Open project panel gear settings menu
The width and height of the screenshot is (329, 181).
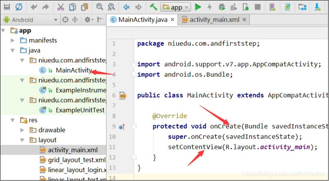89,20
